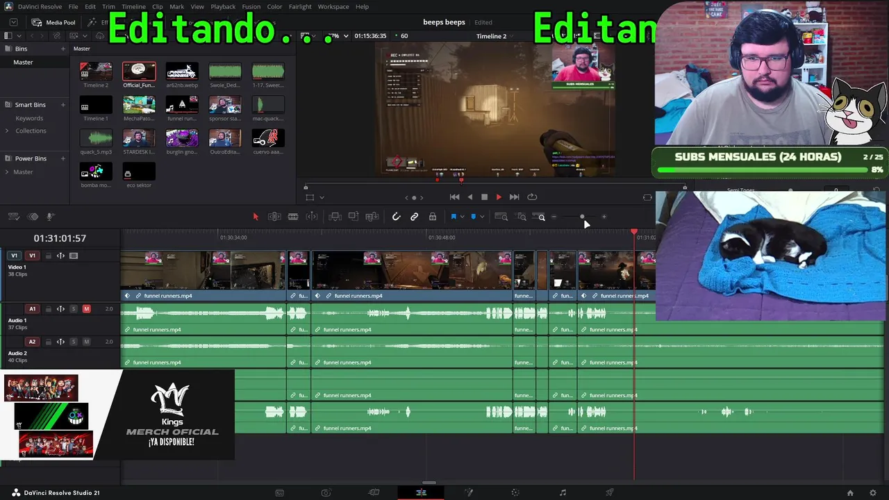Viewport: 889px width, 500px height.
Task: Open the marker color dropdown arrow
Action: click(x=482, y=217)
